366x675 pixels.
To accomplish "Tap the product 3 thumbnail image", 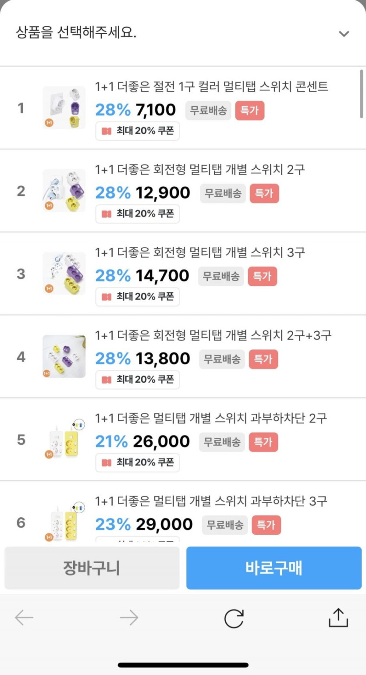I will click(64, 274).
